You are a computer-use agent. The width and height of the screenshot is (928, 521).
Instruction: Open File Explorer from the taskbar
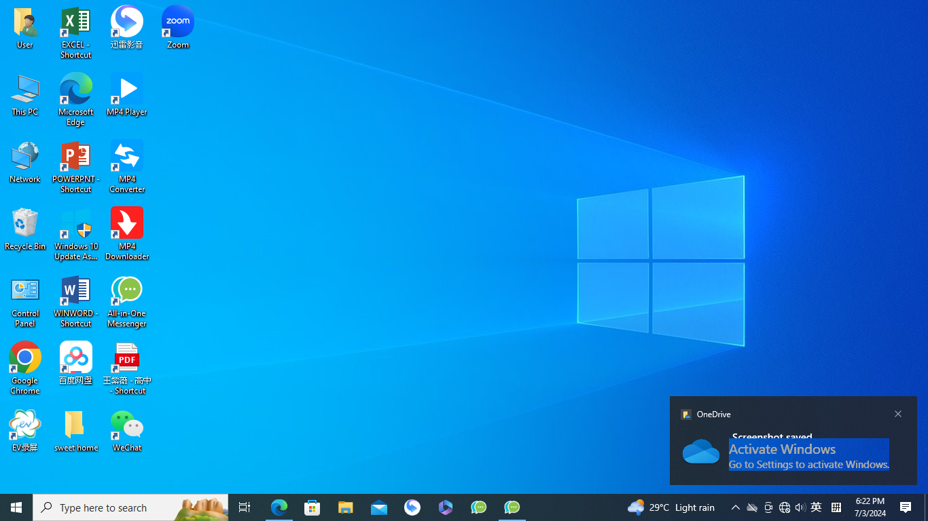(346, 507)
